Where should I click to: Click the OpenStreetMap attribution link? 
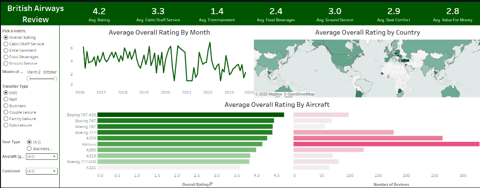pos(299,94)
